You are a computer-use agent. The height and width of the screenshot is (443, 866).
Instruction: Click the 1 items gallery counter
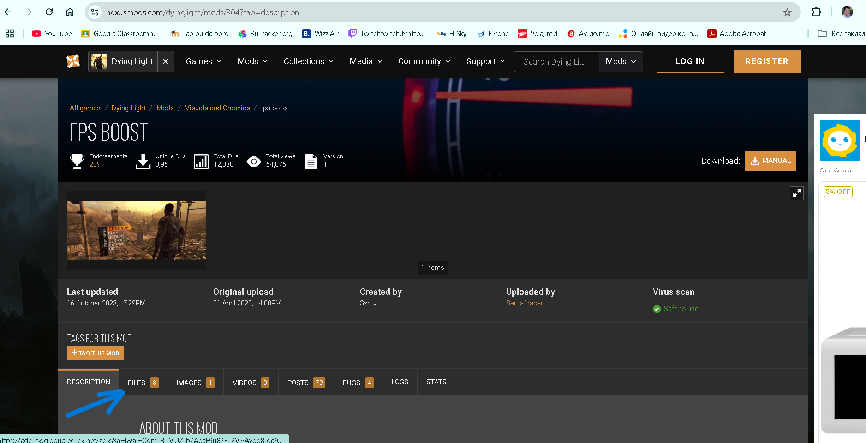[x=433, y=268]
